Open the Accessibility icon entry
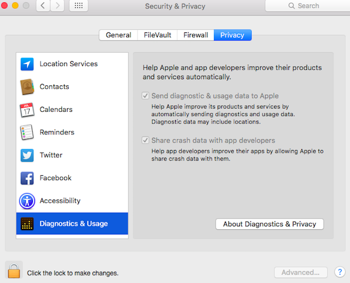This screenshot has height=283, width=350. click(x=27, y=201)
